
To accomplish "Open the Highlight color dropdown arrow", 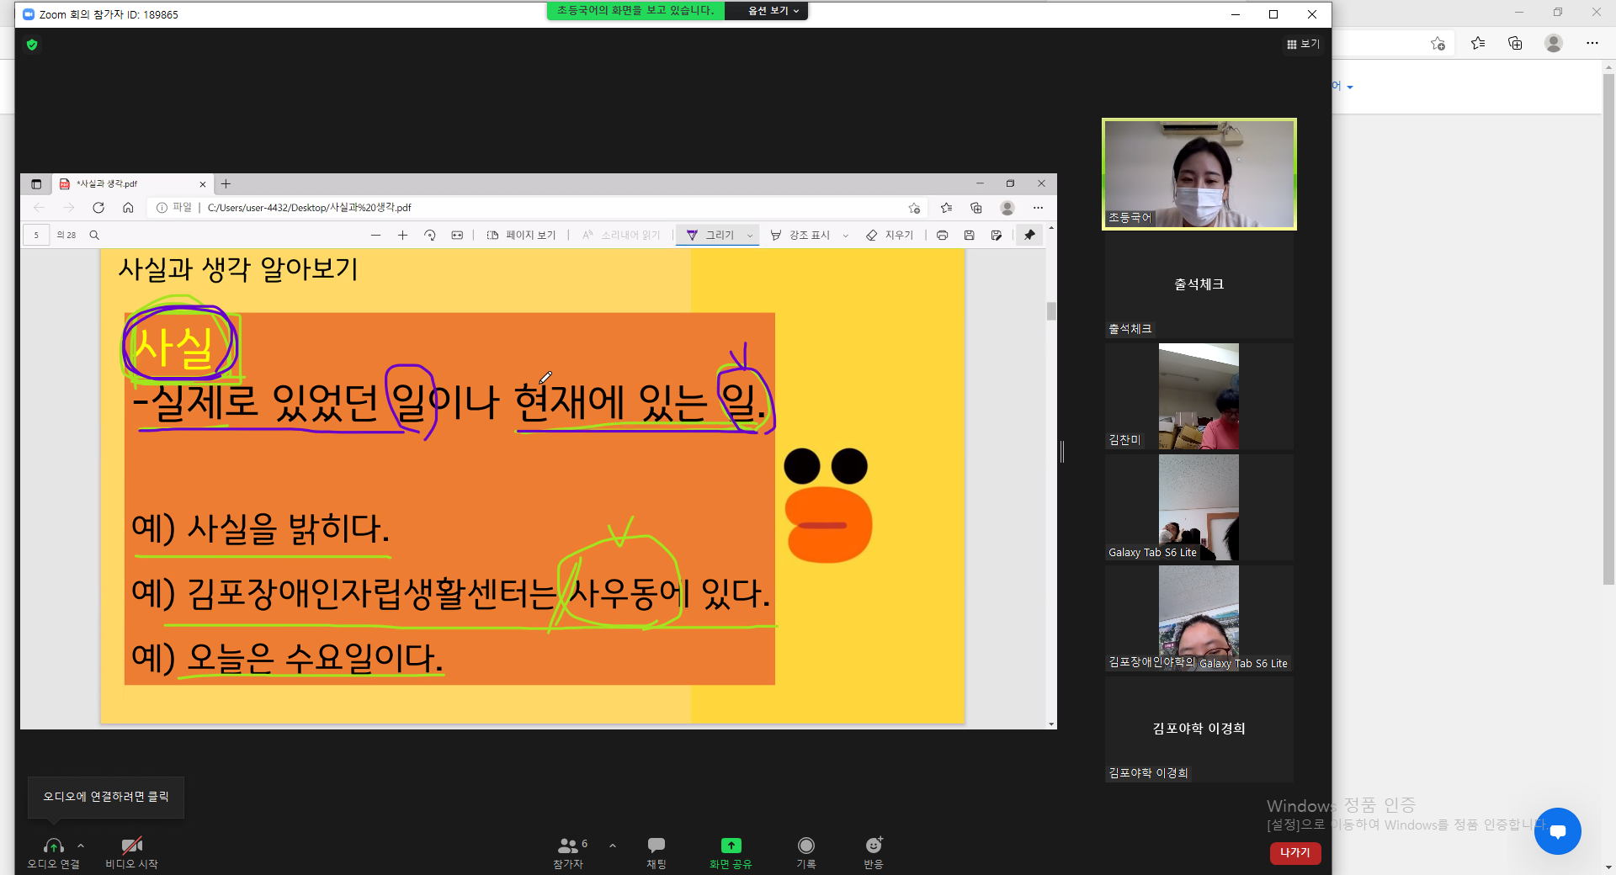I will click(x=846, y=236).
